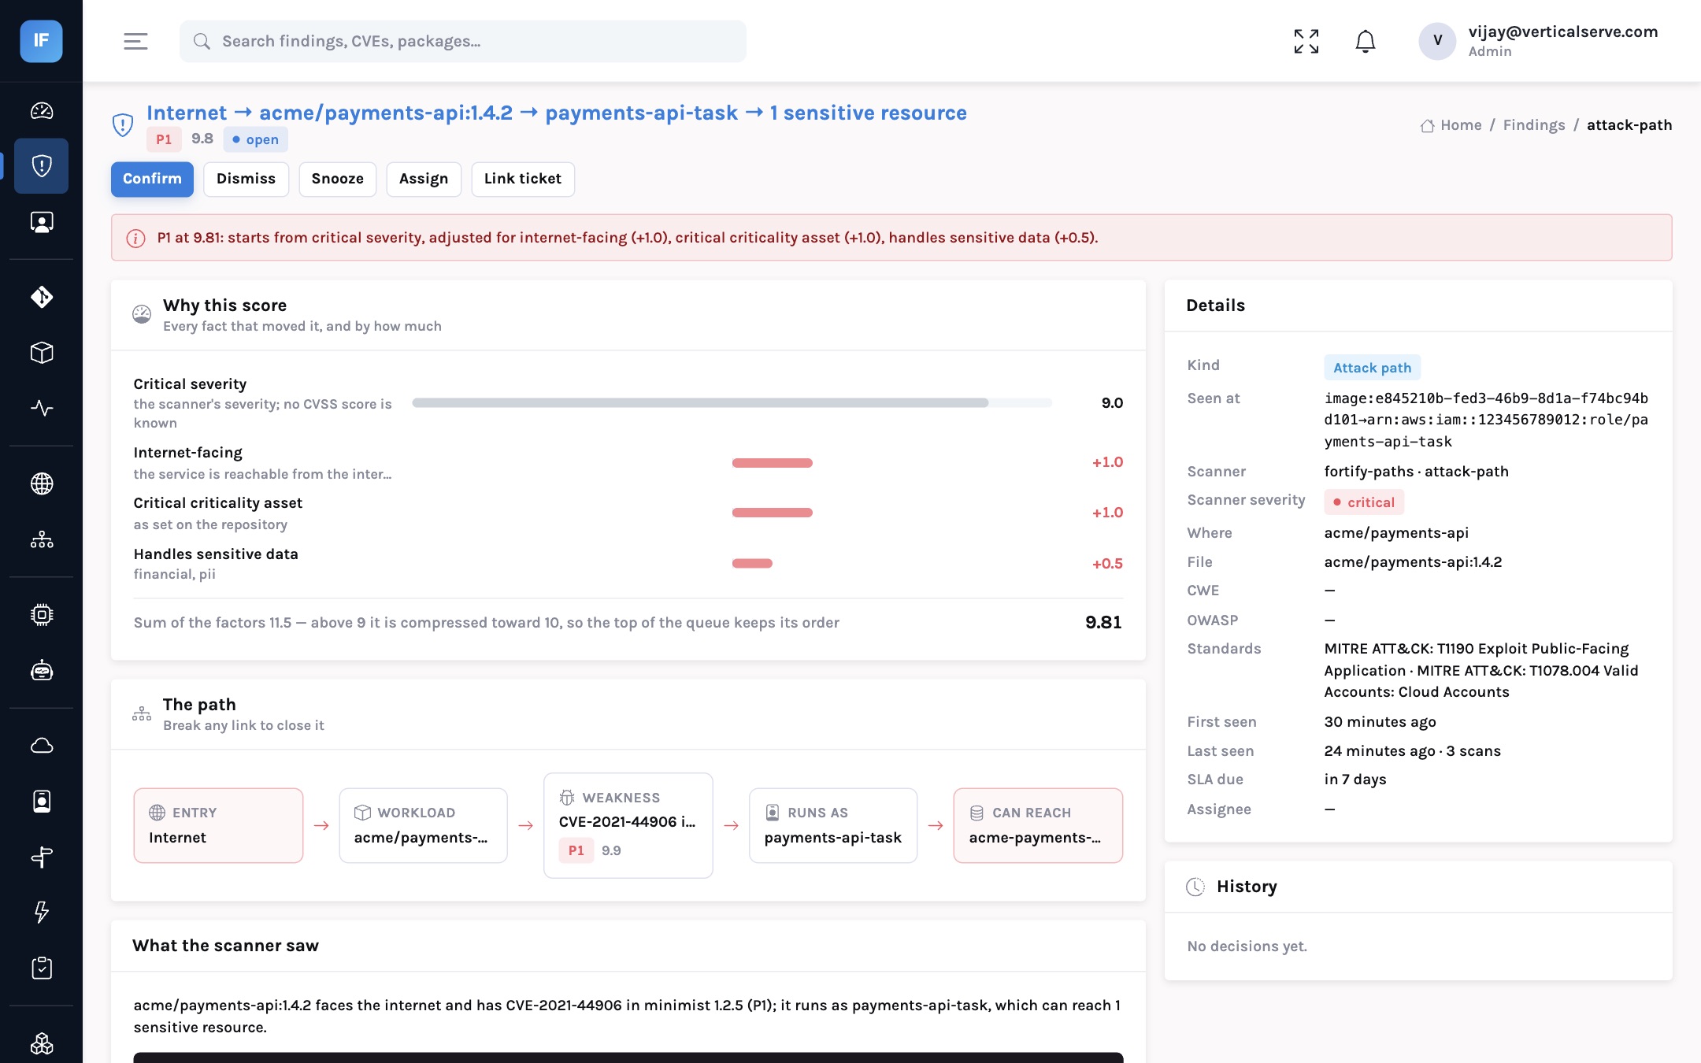Open the globe icon in sidebar
1701x1063 pixels.
click(42, 483)
